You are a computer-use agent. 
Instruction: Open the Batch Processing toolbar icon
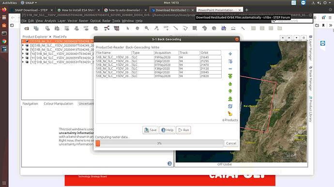pos(117,28)
